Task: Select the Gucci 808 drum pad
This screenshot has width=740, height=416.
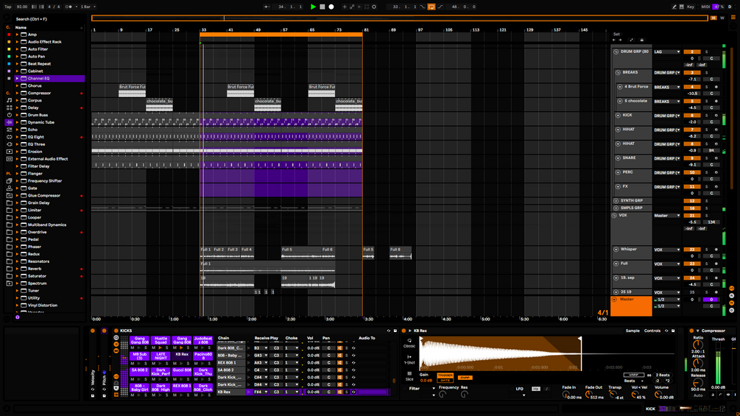Action: click(182, 372)
